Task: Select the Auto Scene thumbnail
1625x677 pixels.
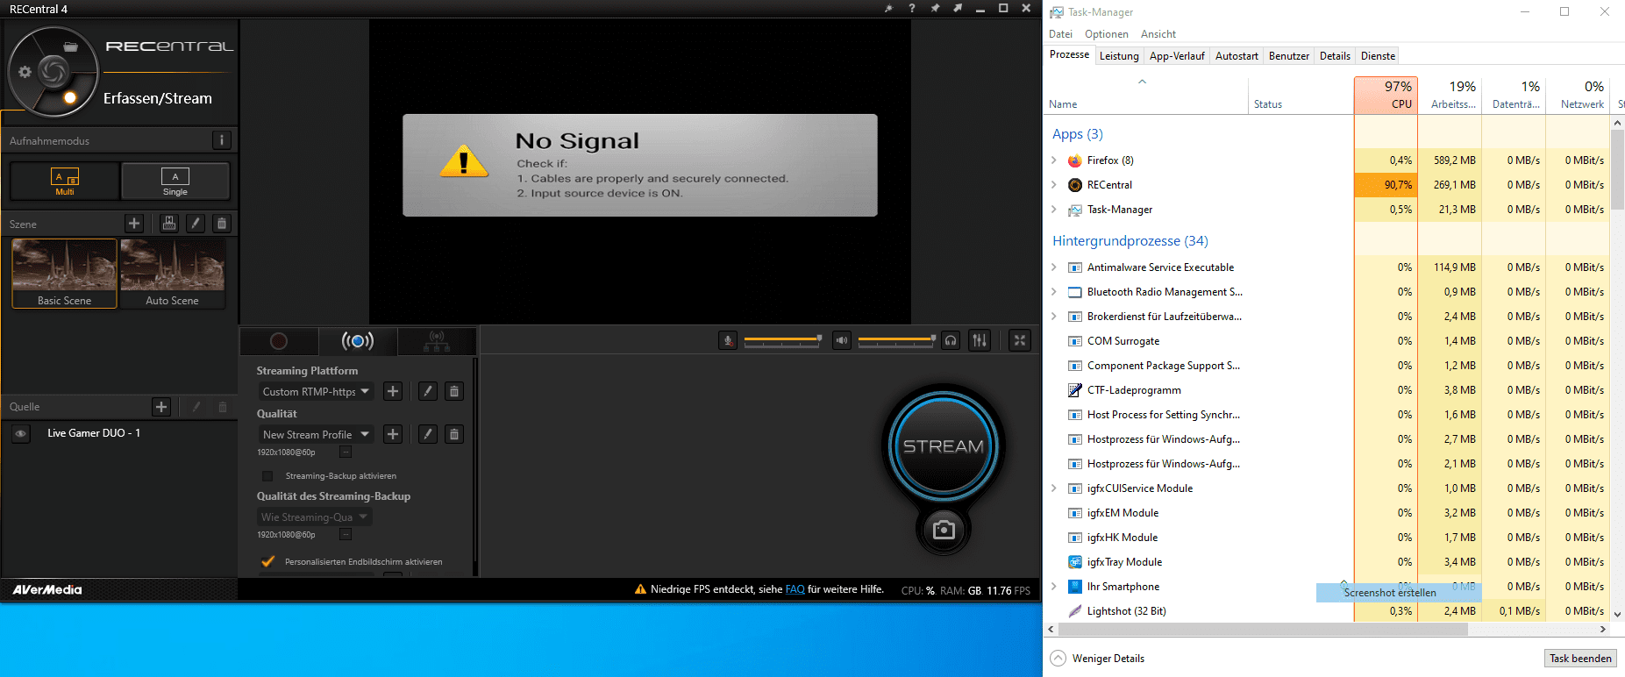Action: click(173, 273)
